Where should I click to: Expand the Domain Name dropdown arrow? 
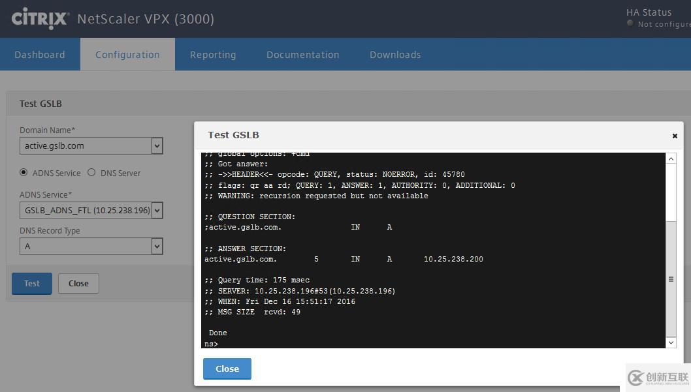click(x=157, y=146)
